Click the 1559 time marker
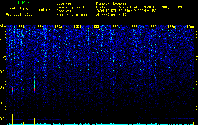This screenshot has width=198, height=125. pyautogui.click(x=171, y=27)
